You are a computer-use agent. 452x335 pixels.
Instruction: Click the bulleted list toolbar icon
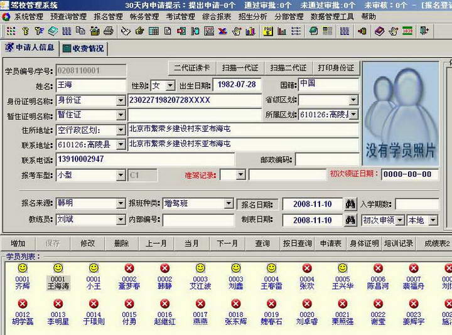pyautogui.click(x=296, y=31)
